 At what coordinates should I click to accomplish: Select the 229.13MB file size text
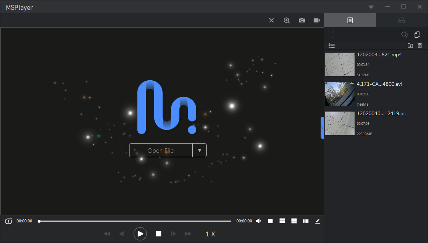(365, 134)
